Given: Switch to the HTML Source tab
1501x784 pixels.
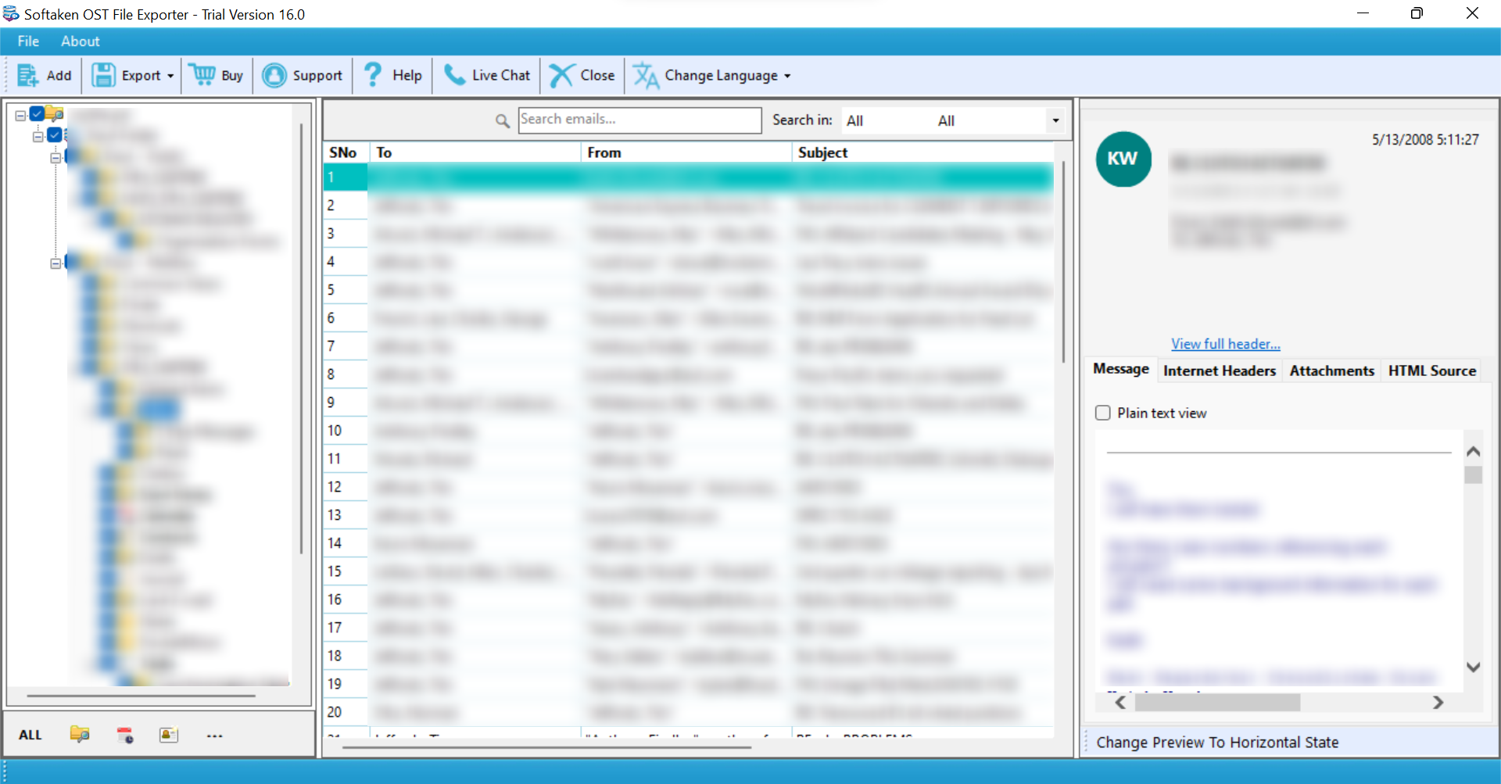Looking at the screenshot, I should pos(1431,371).
